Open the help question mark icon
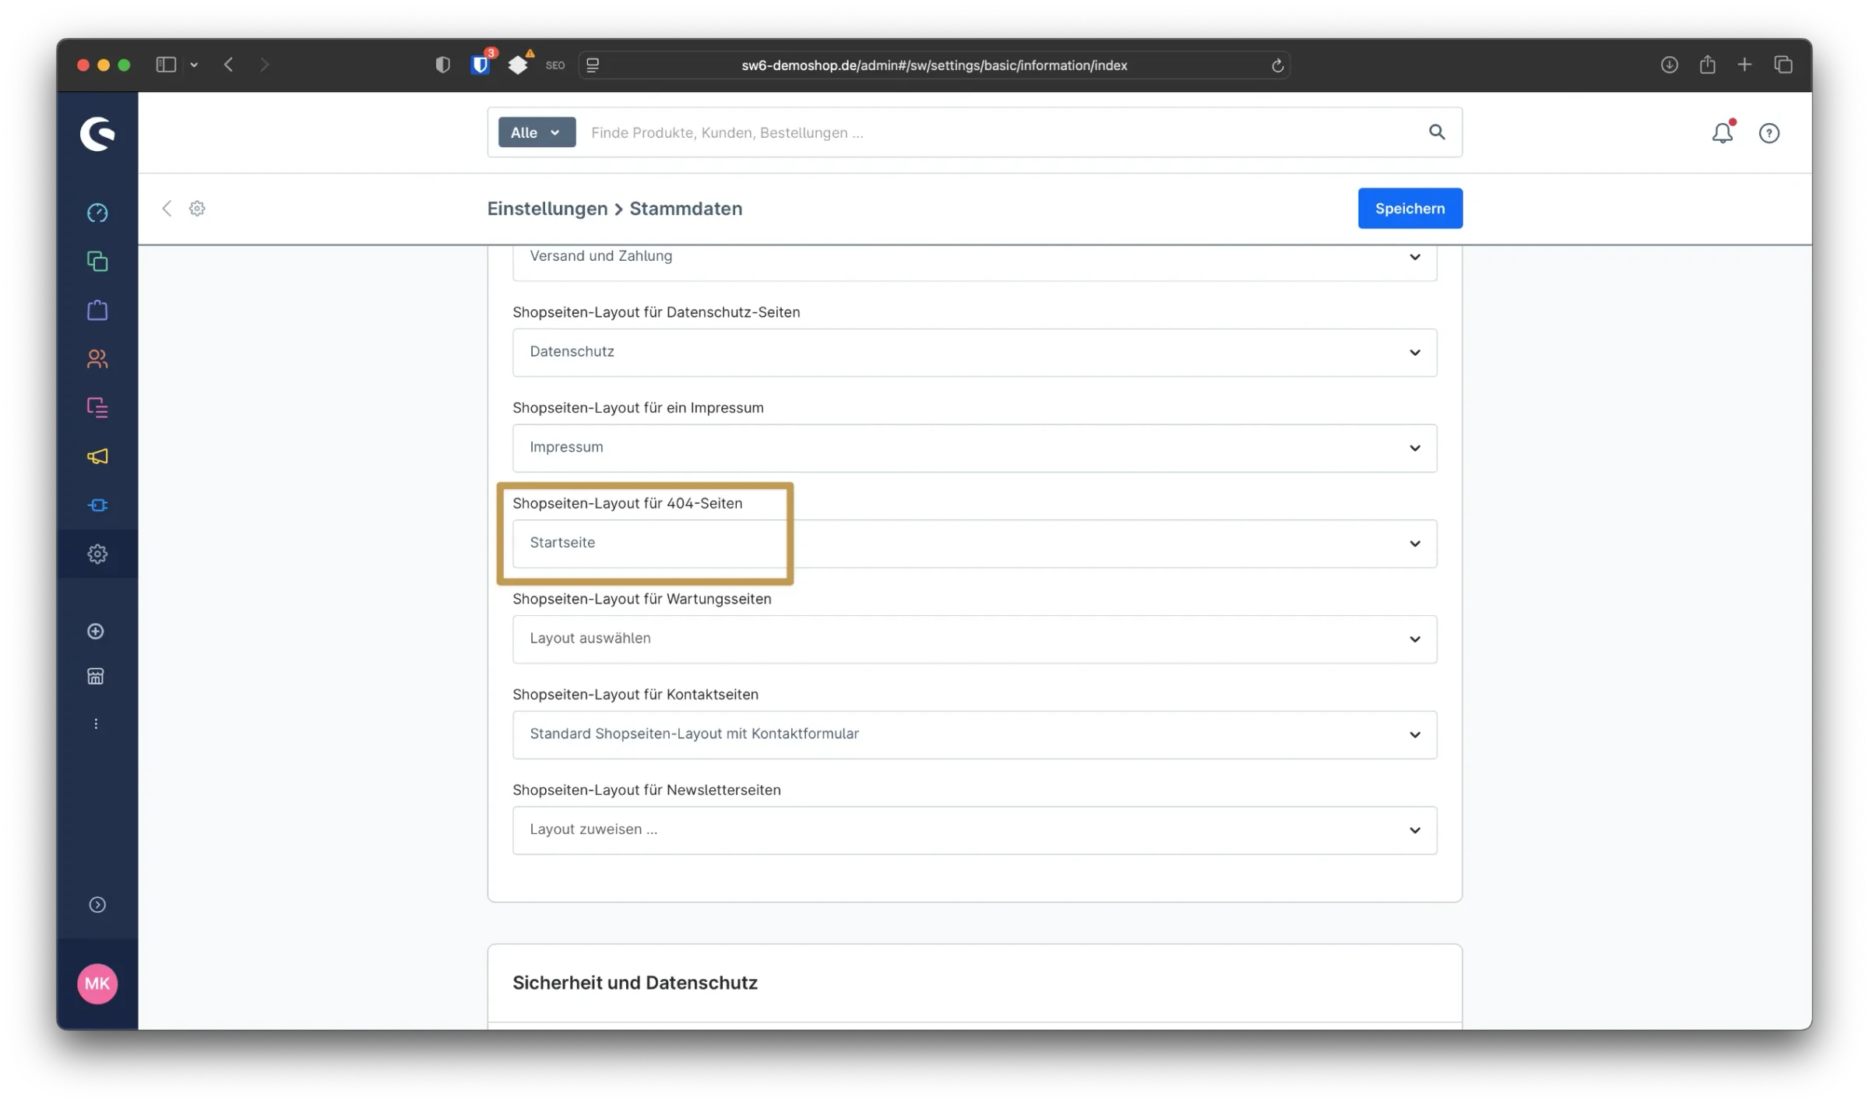Viewport: 1869px width, 1105px height. coord(1769,133)
